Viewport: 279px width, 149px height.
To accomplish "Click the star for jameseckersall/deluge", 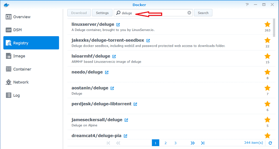I will tap(267, 120).
